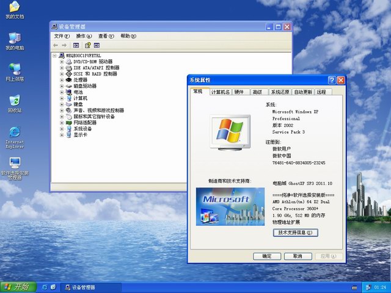The height and width of the screenshot is (293, 391).
Task: Click the 设备管理器 taskbar button
Action: (91, 288)
